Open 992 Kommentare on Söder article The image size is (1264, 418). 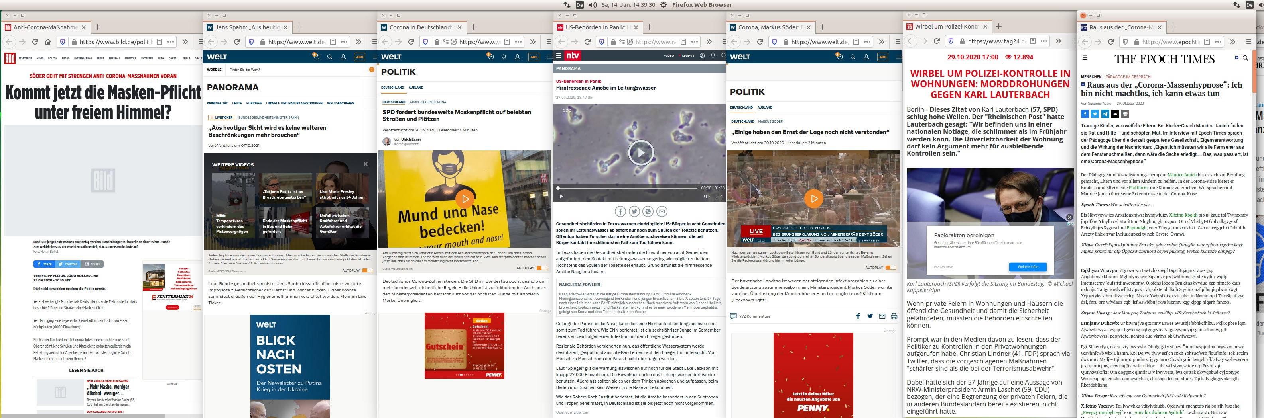[750, 316]
